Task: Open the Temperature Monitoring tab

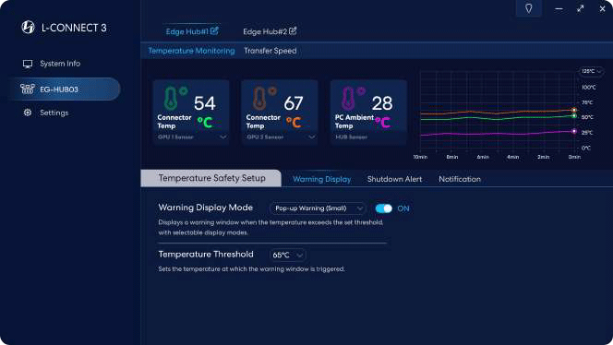Action: 191,51
